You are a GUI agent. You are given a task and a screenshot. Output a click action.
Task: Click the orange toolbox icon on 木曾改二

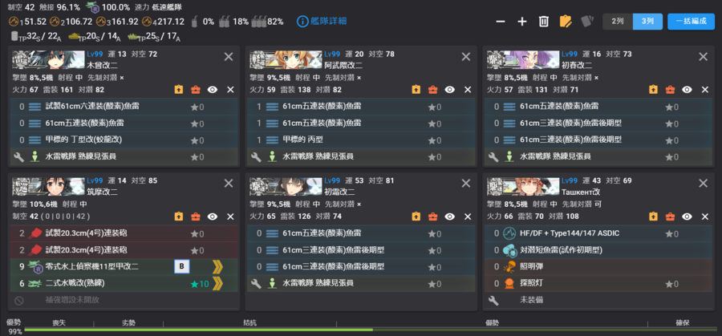point(195,90)
